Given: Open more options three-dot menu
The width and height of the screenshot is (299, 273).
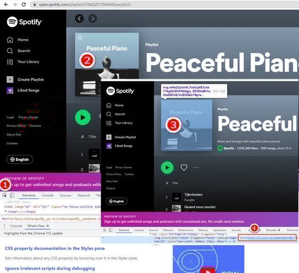Looking at the screenshot, I should [196, 167].
